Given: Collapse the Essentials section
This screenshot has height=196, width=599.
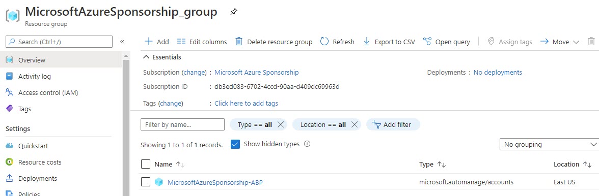Looking at the screenshot, I should pyautogui.click(x=162, y=57).
